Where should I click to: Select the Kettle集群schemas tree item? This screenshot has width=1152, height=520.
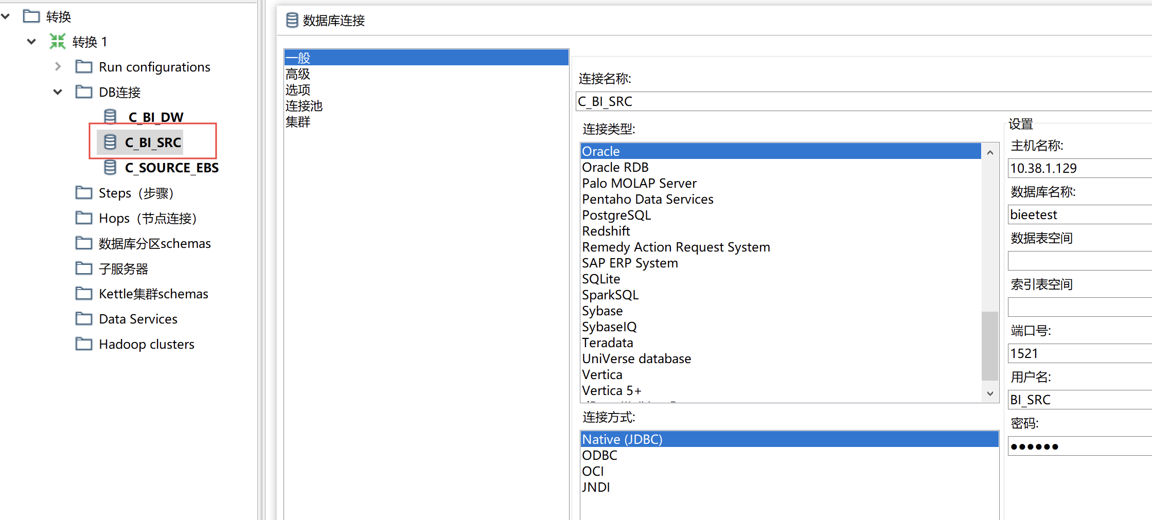point(153,294)
